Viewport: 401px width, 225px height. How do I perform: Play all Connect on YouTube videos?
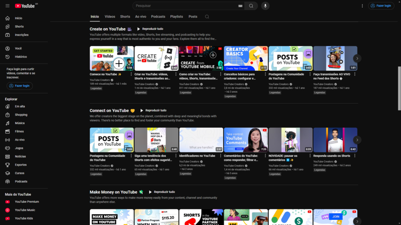tap(153, 111)
